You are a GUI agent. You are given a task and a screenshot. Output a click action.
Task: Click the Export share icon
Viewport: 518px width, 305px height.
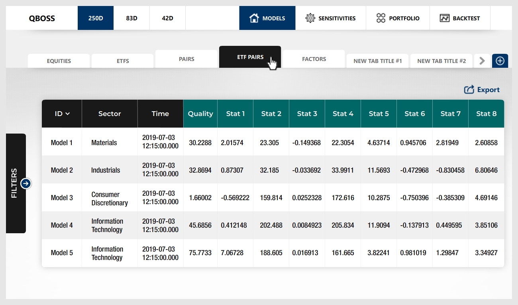(x=469, y=90)
